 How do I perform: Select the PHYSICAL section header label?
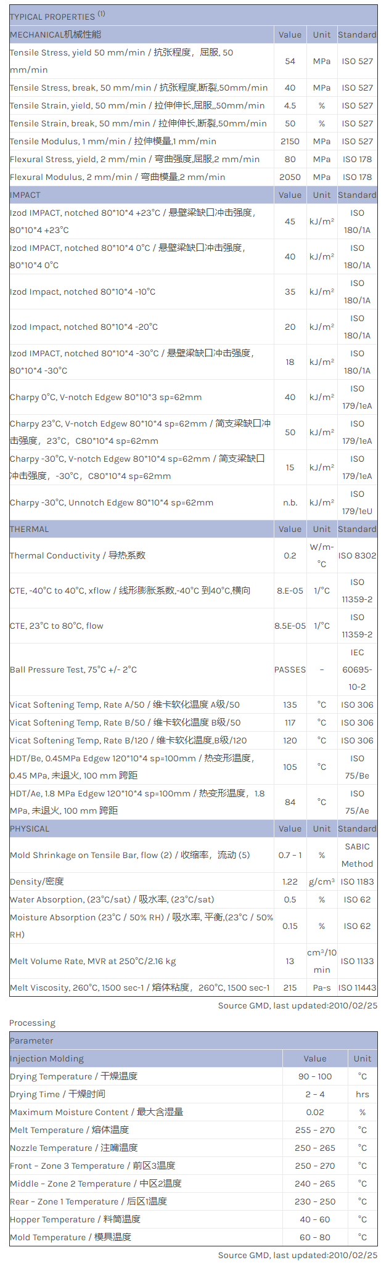tap(30, 828)
